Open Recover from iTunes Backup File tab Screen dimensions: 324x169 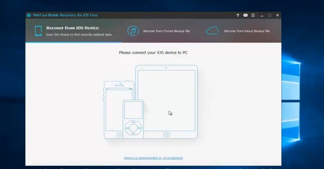(166, 31)
